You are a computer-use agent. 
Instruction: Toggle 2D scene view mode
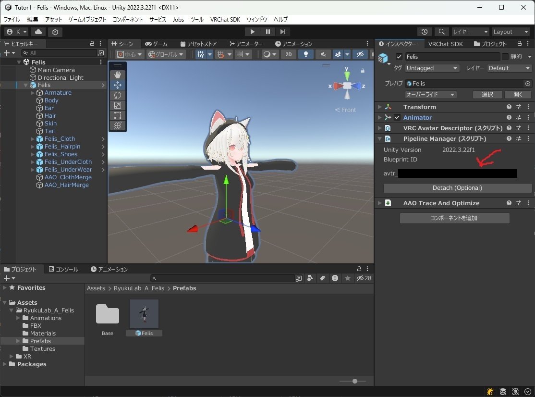click(289, 54)
